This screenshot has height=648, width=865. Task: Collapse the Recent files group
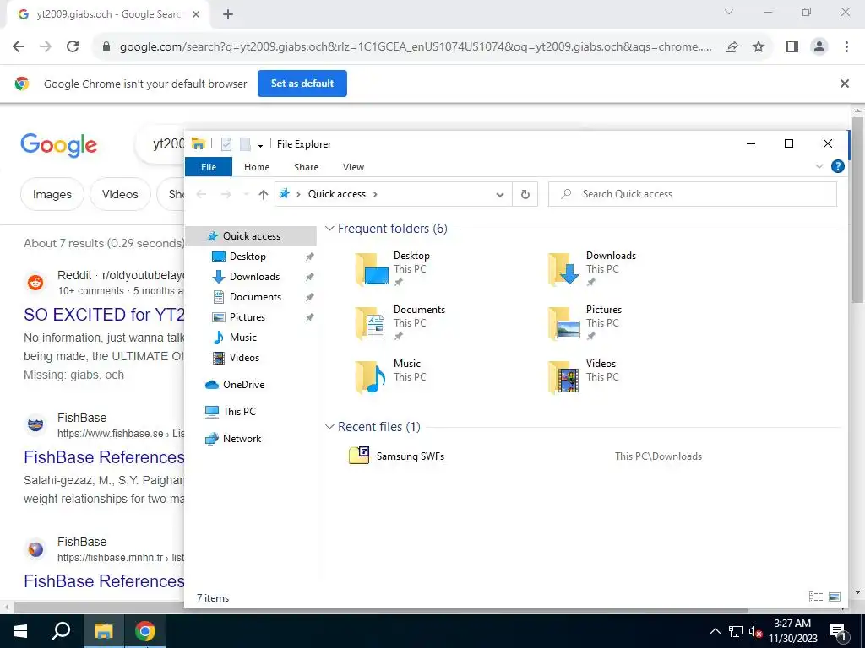329,427
